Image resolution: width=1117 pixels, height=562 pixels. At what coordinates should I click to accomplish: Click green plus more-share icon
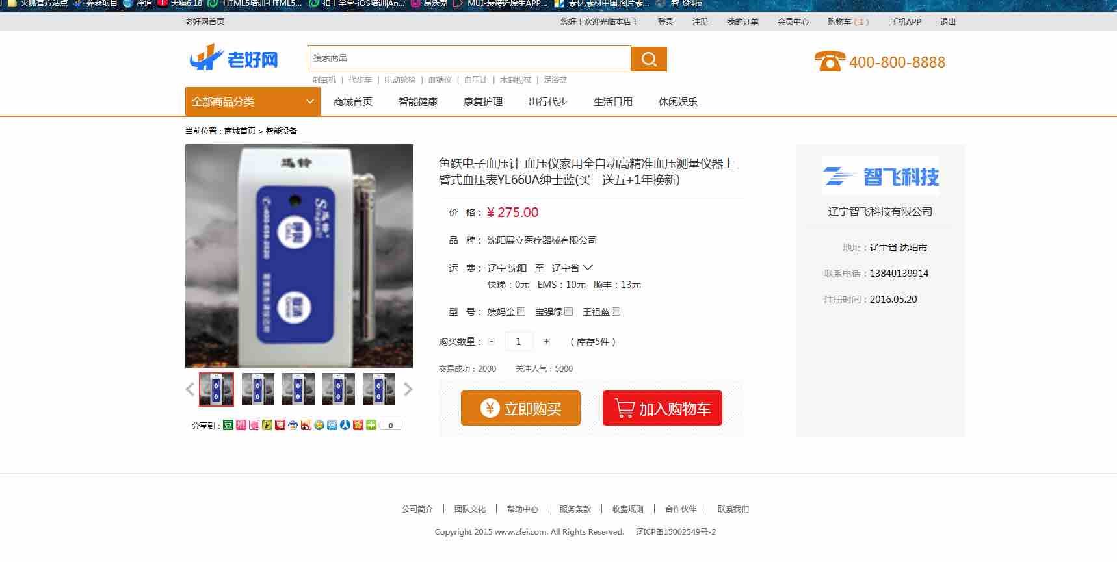tap(371, 425)
